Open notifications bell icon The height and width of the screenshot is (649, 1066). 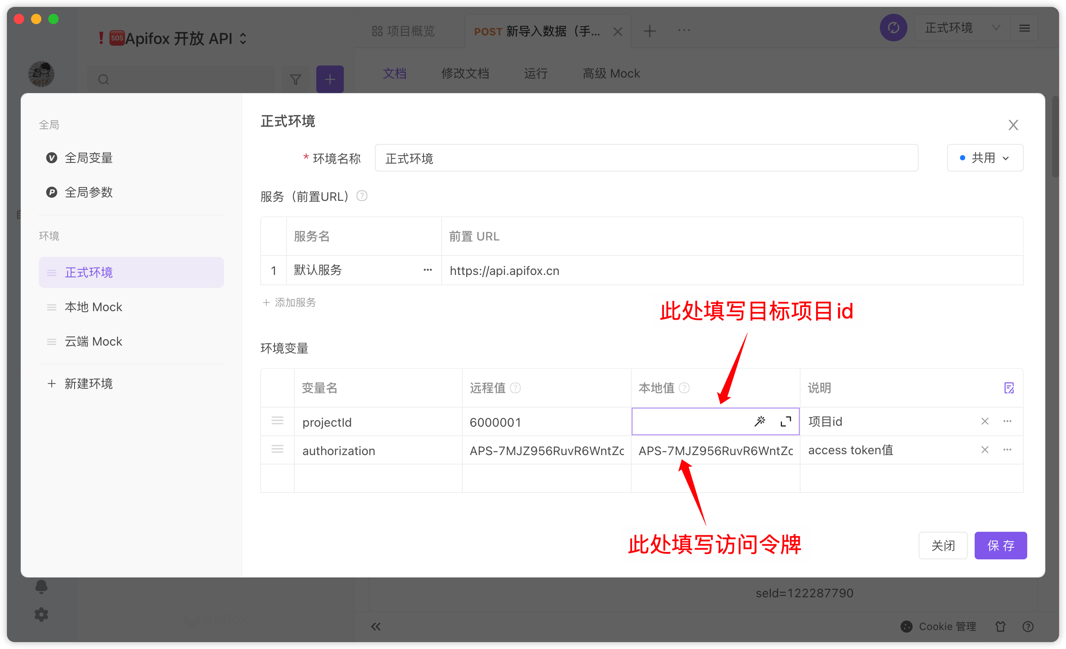41,587
